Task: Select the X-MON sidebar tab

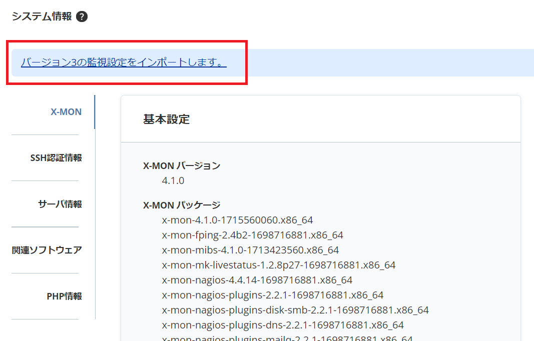Action: pos(66,111)
